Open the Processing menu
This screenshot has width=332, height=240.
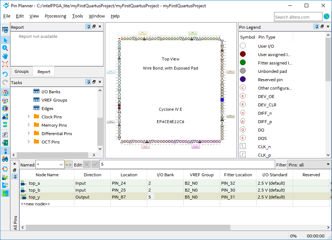coord(55,16)
